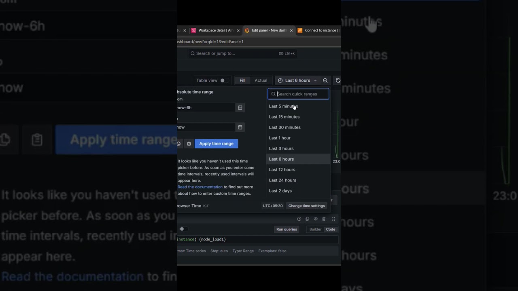518x291 pixels.
Task: Open the From field calendar picker
Action: coord(240,108)
